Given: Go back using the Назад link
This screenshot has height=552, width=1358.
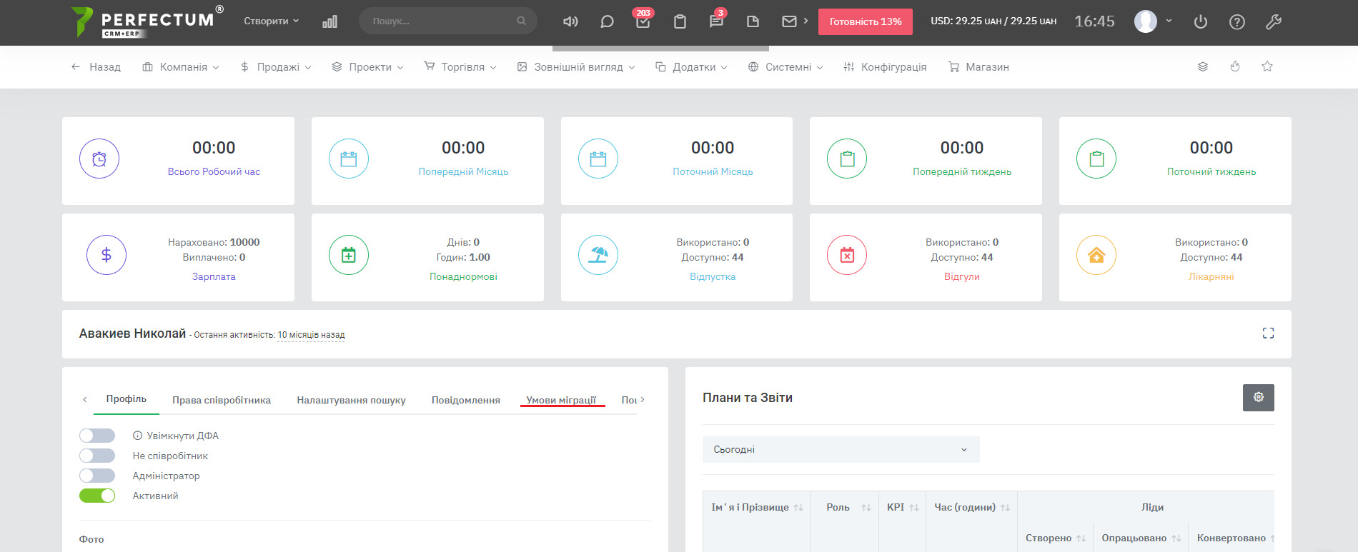Looking at the screenshot, I should [x=96, y=67].
